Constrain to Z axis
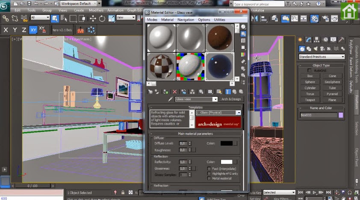This screenshot has height=200, width=360. tap(24, 30)
